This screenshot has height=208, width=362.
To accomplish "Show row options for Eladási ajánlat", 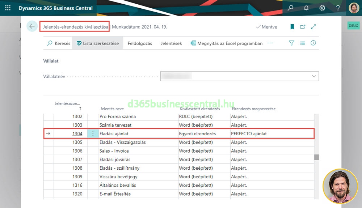I will click(93, 133).
